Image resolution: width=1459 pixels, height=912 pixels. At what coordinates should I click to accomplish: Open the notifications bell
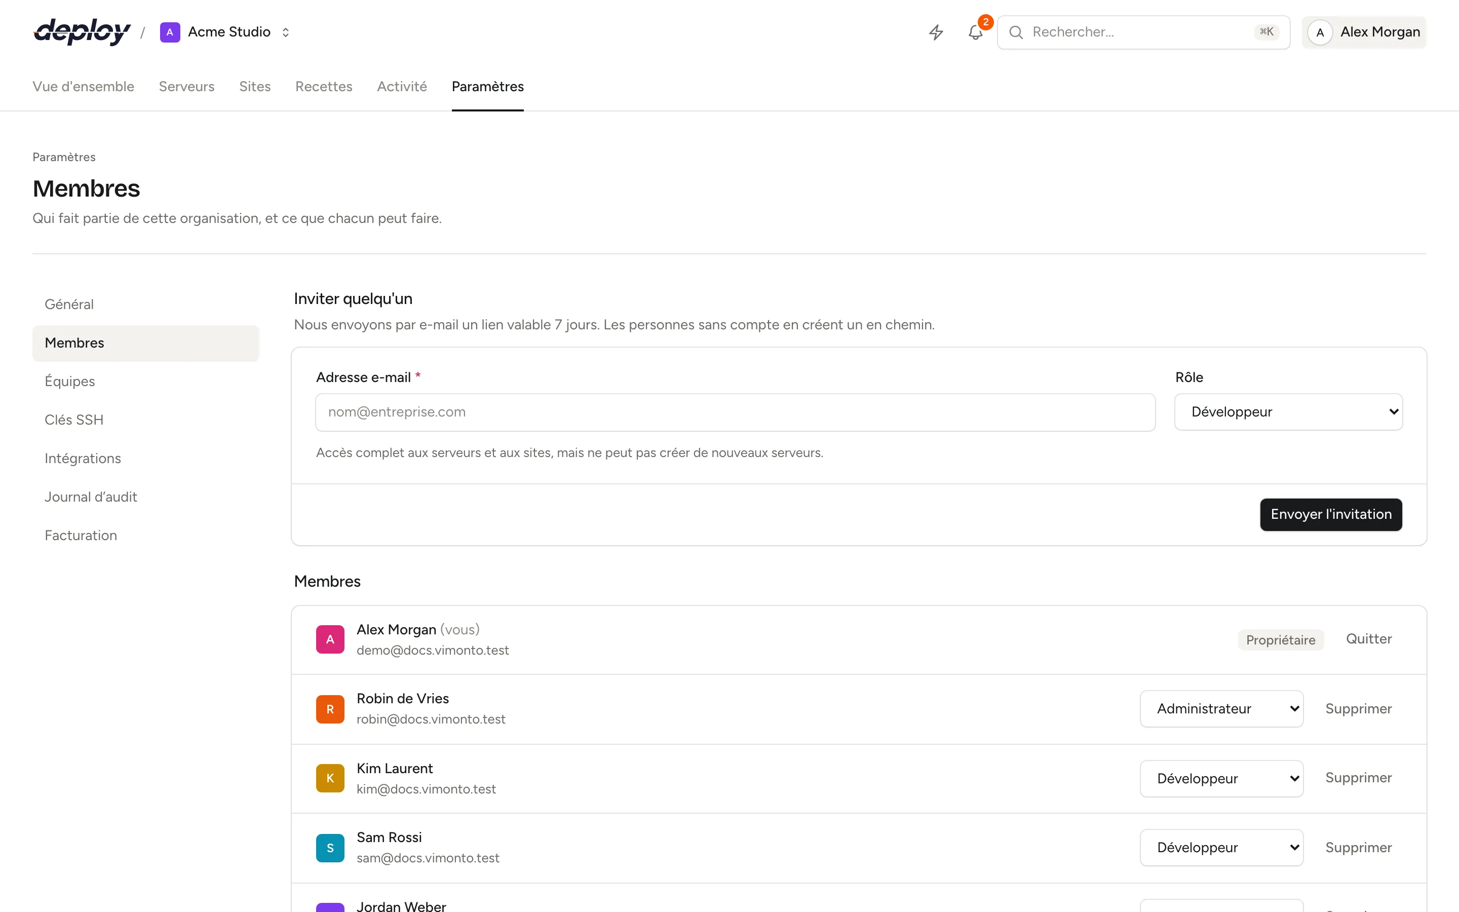click(x=976, y=32)
